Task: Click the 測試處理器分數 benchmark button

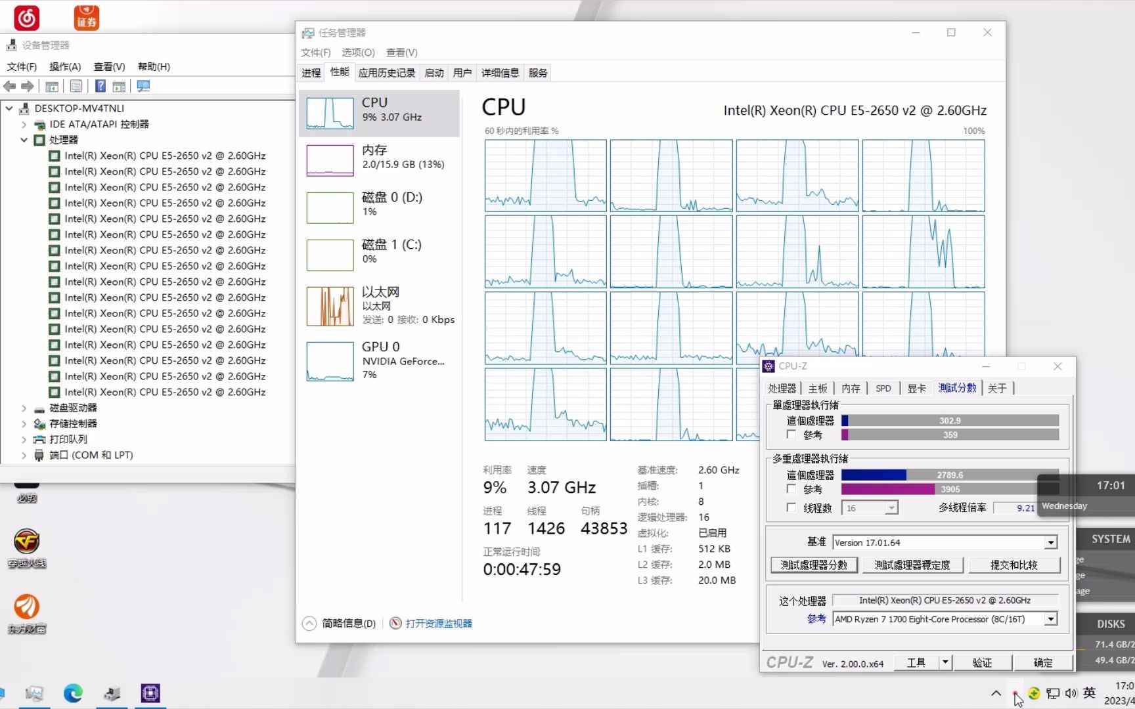Action: (814, 565)
